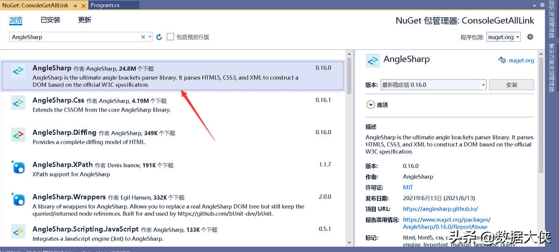The width and height of the screenshot is (559, 252).
Task: Click the 0.16.1 version of AngleSharp.Css
Action: tap(323, 100)
